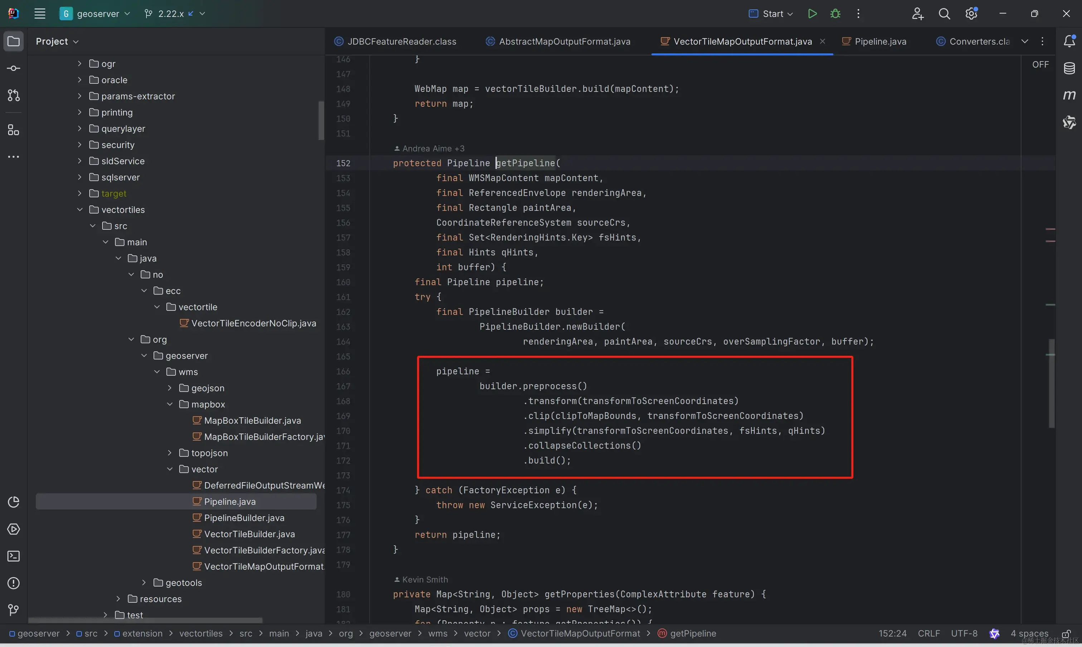This screenshot has height=647, width=1082.
Task: Click the 4 spaces indent setting
Action: tap(1029, 633)
